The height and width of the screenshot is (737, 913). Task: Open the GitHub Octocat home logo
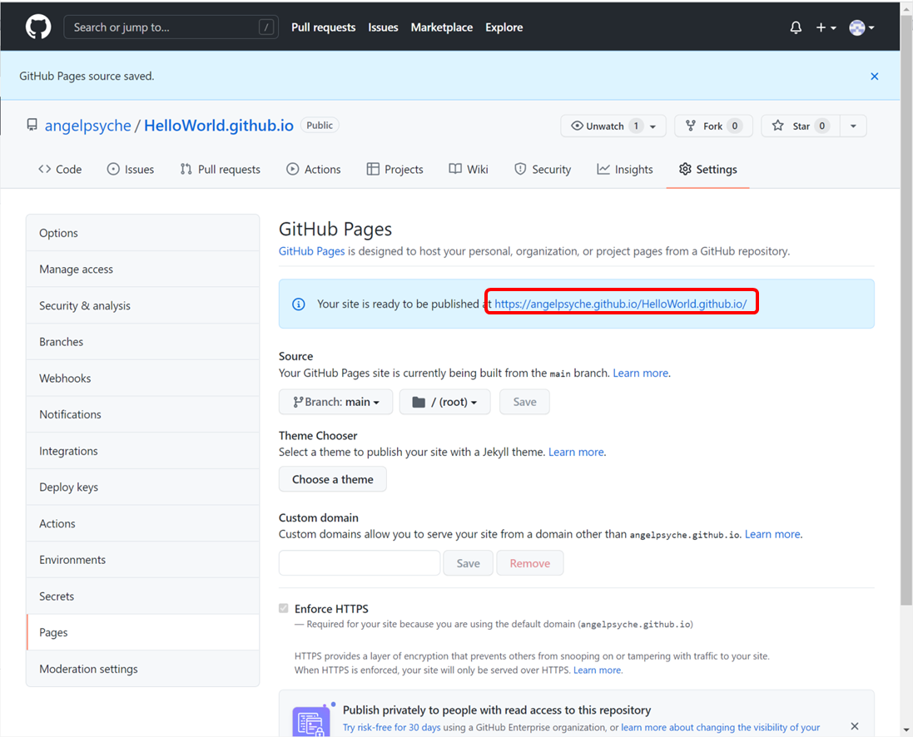[x=38, y=27]
